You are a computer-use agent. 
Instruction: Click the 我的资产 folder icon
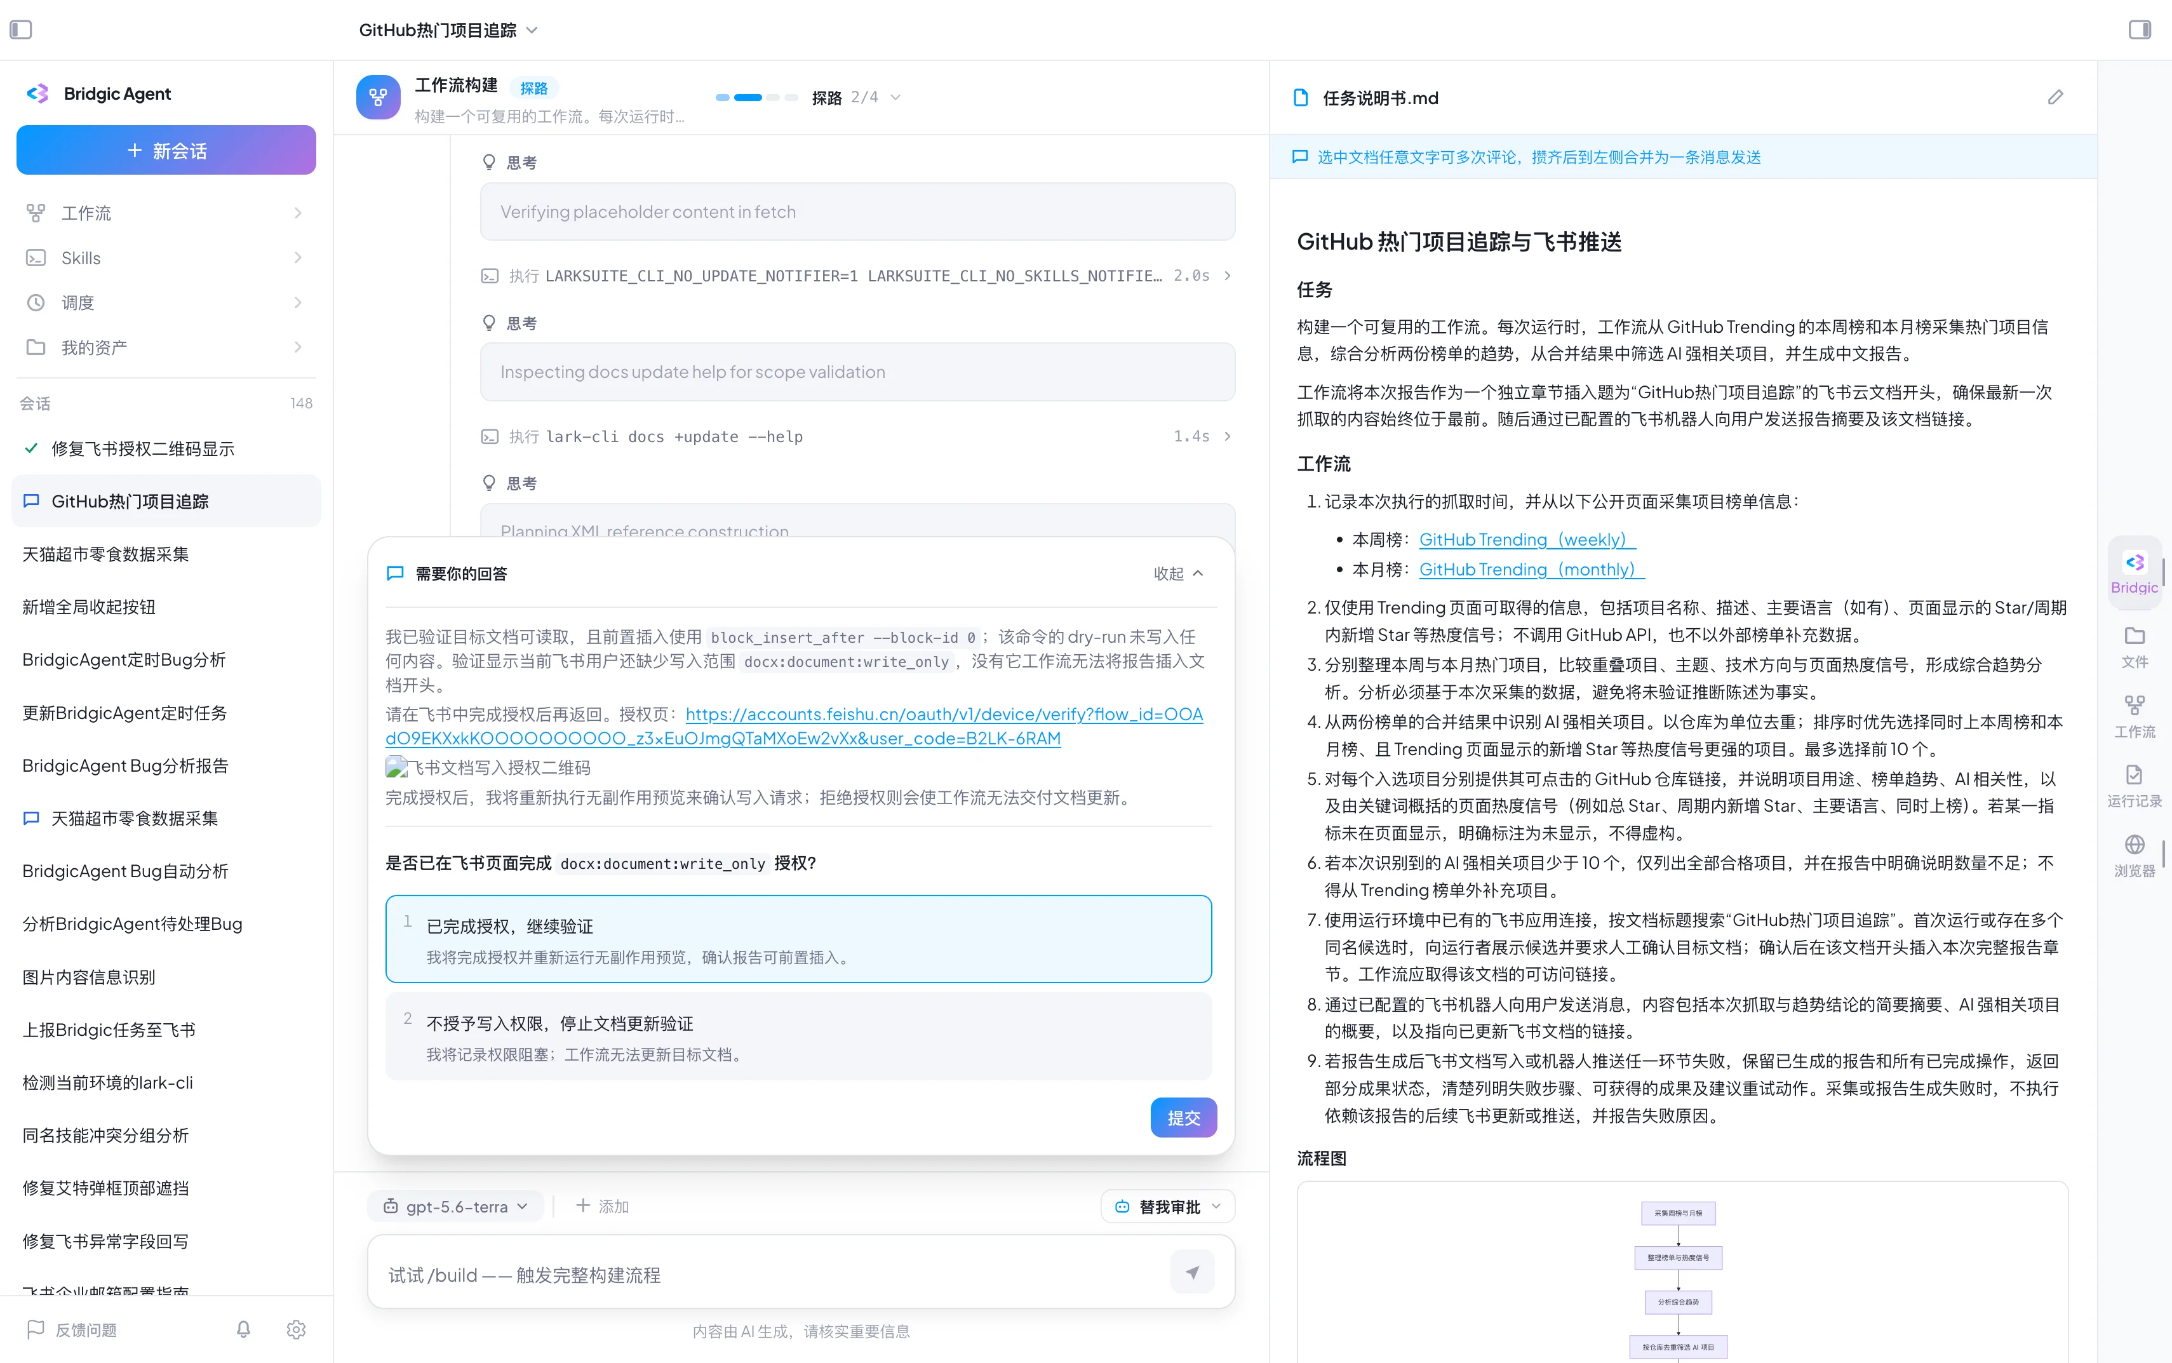tap(35, 347)
